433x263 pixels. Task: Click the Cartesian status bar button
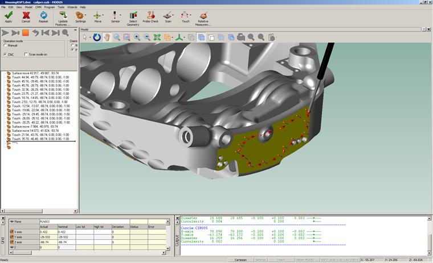[x=240, y=260]
